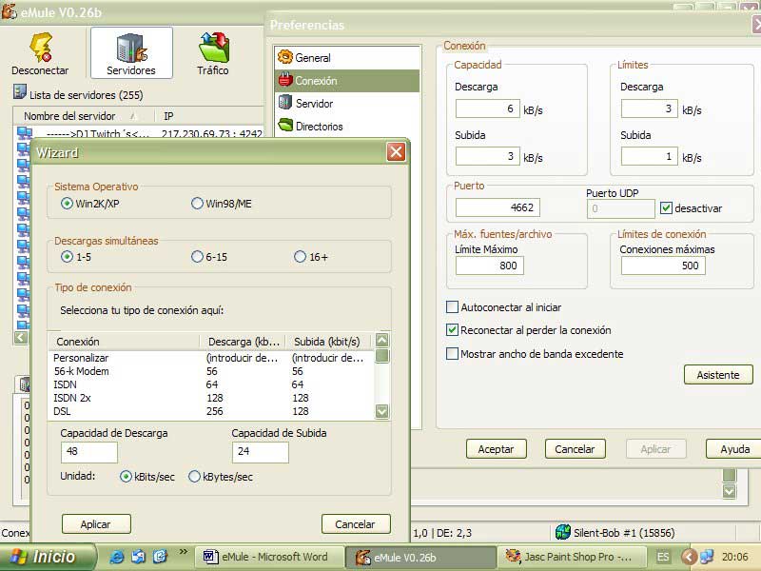Sort by Conexión column header
The height and width of the screenshot is (571, 761).
(125, 342)
